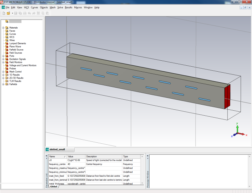252x193 pixels.
Task: Expand the 2D/3D Results node
Action: 3,78
